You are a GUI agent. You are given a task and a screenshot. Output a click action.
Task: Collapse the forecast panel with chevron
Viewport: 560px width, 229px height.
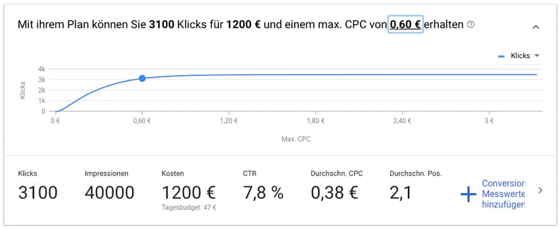point(535,27)
